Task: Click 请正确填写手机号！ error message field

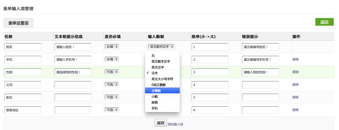Action: (x=260, y=59)
